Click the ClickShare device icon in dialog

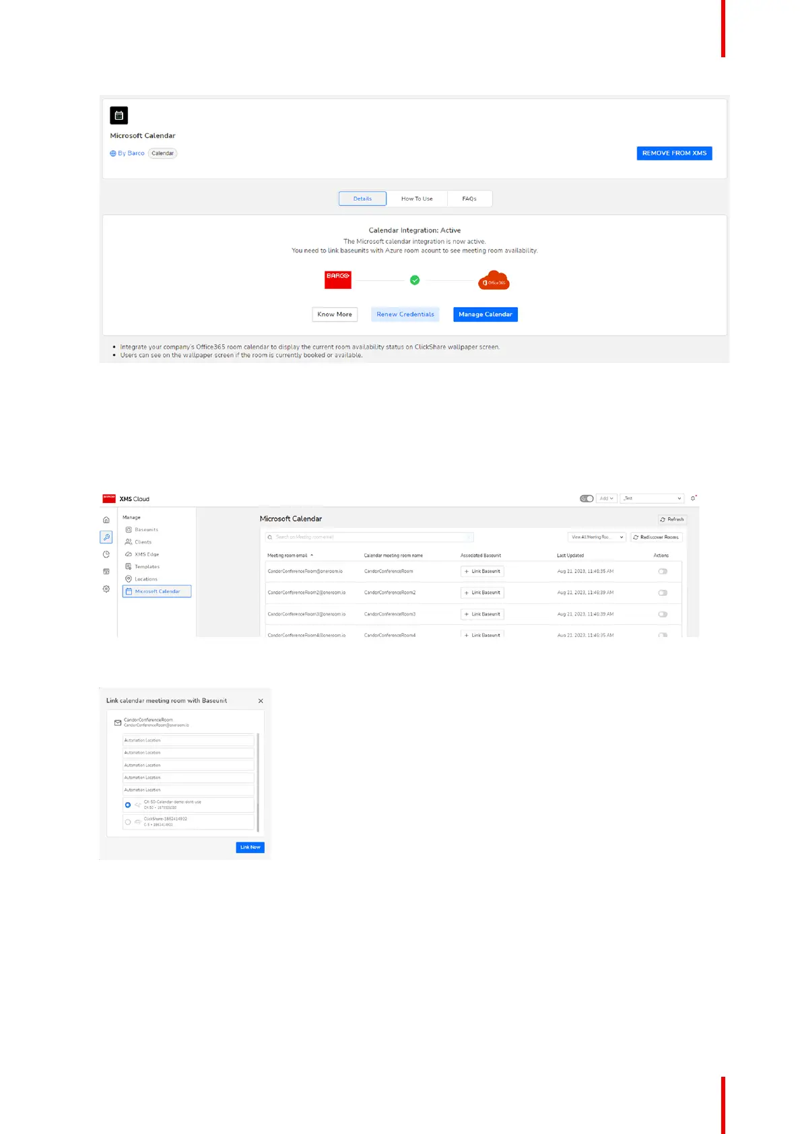[x=138, y=822]
